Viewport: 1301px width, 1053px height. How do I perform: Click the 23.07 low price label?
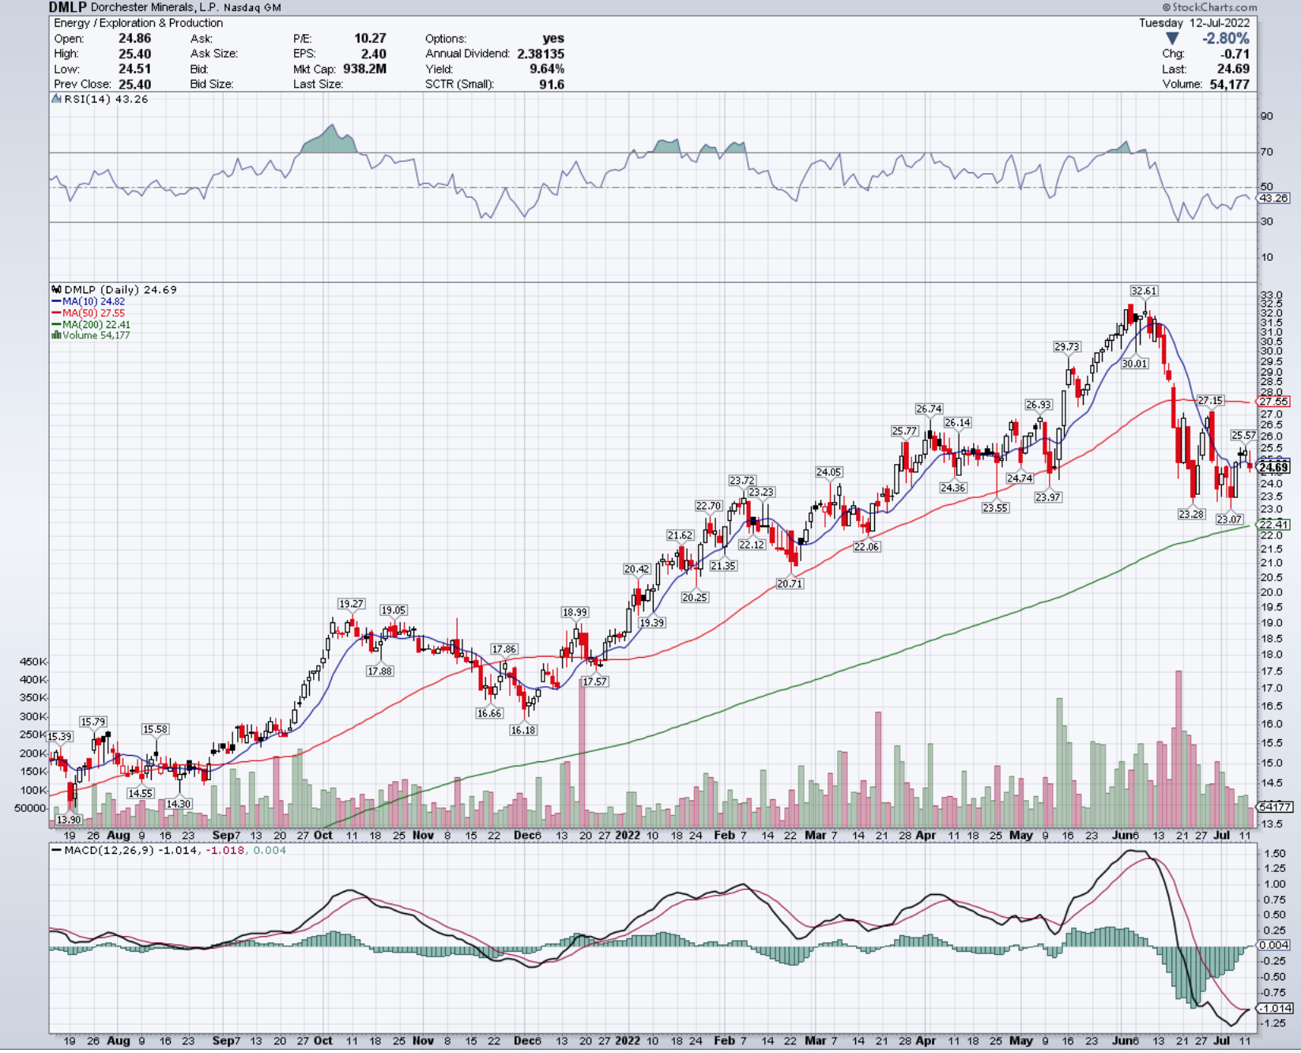tap(1229, 519)
